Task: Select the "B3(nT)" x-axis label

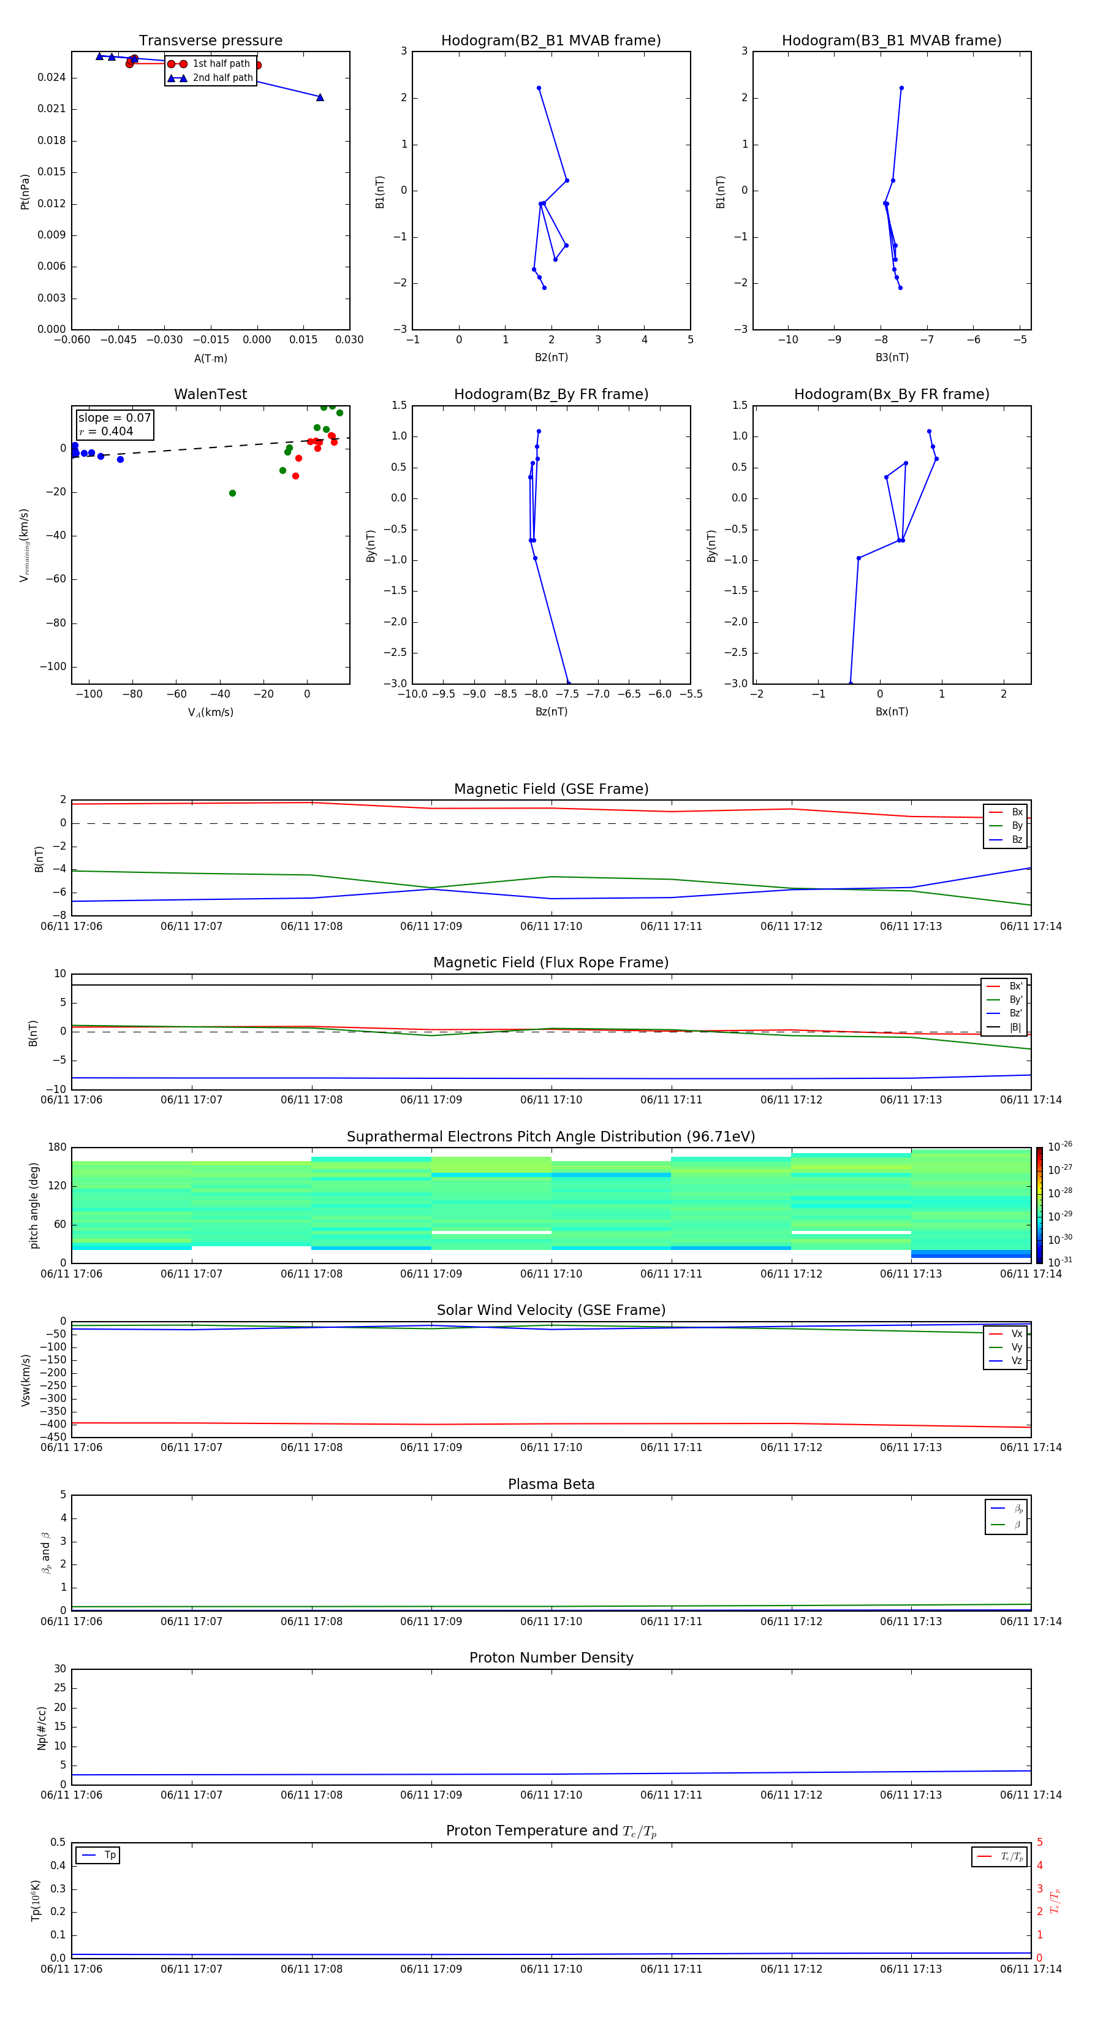Action: click(892, 357)
